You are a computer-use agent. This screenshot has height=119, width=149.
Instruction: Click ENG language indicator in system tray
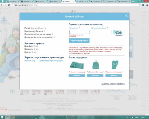click(x=136, y=118)
